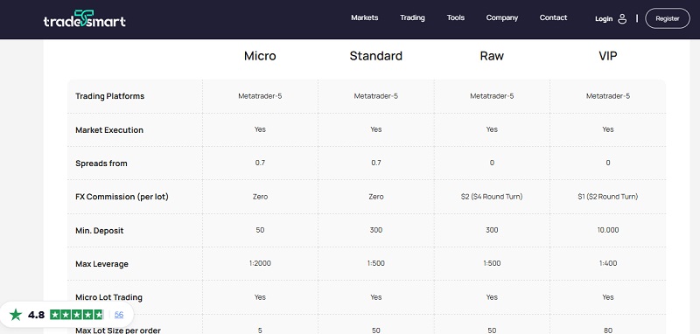Select the VIP account heading

(608, 56)
